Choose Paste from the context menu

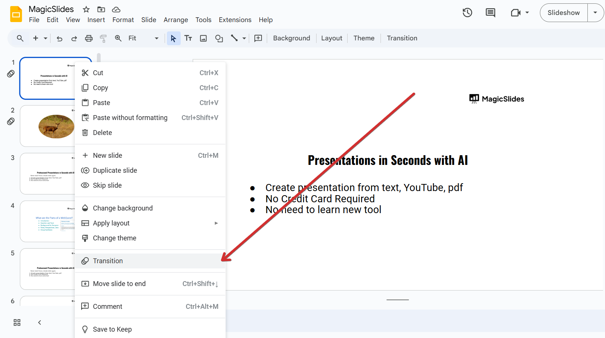pyautogui.click(x=150, y=103)
